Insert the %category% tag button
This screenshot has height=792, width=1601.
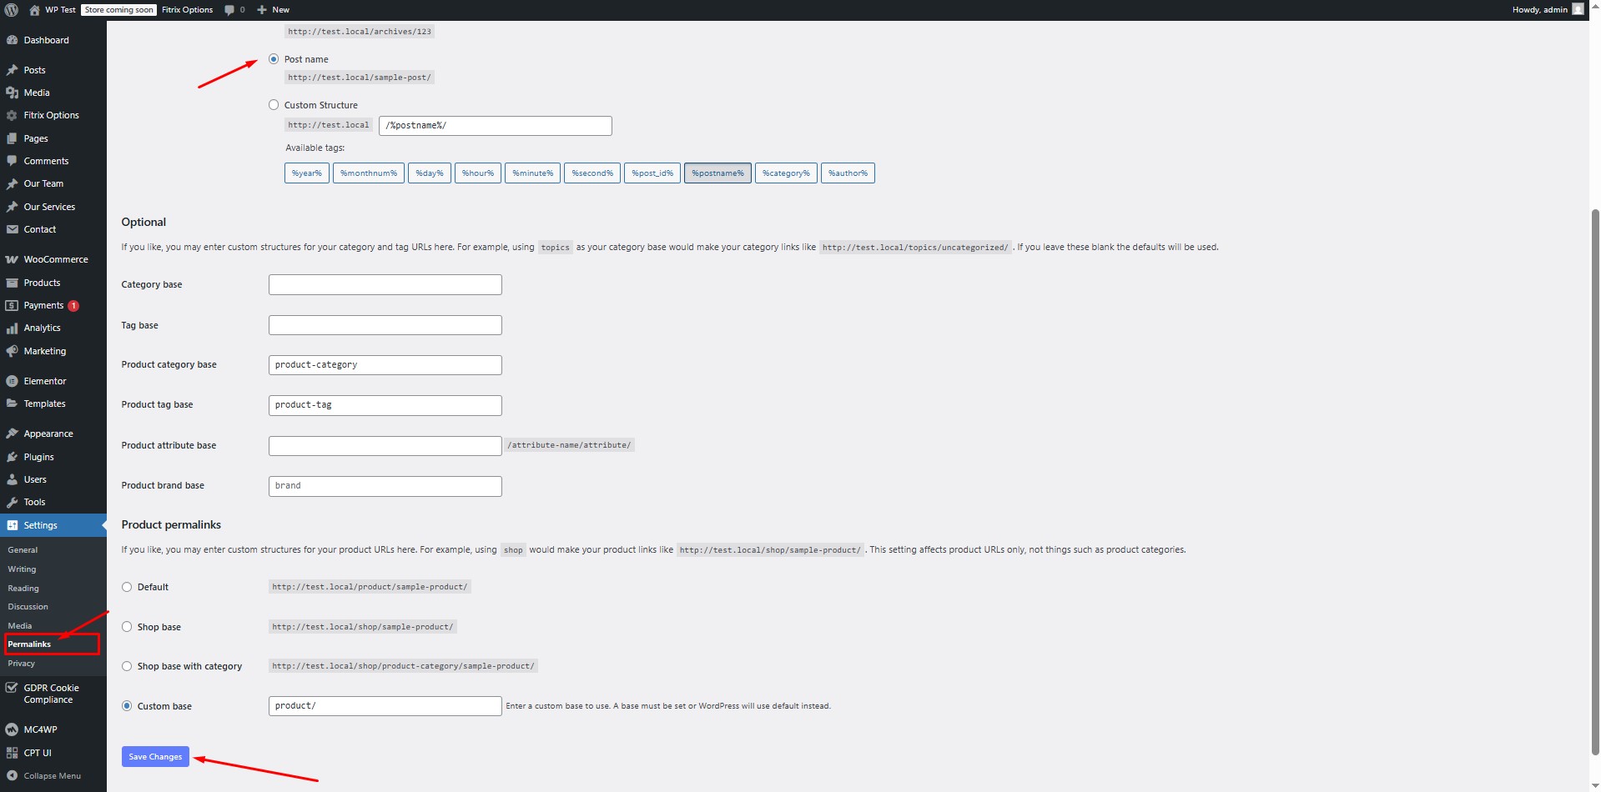[785, 173]
